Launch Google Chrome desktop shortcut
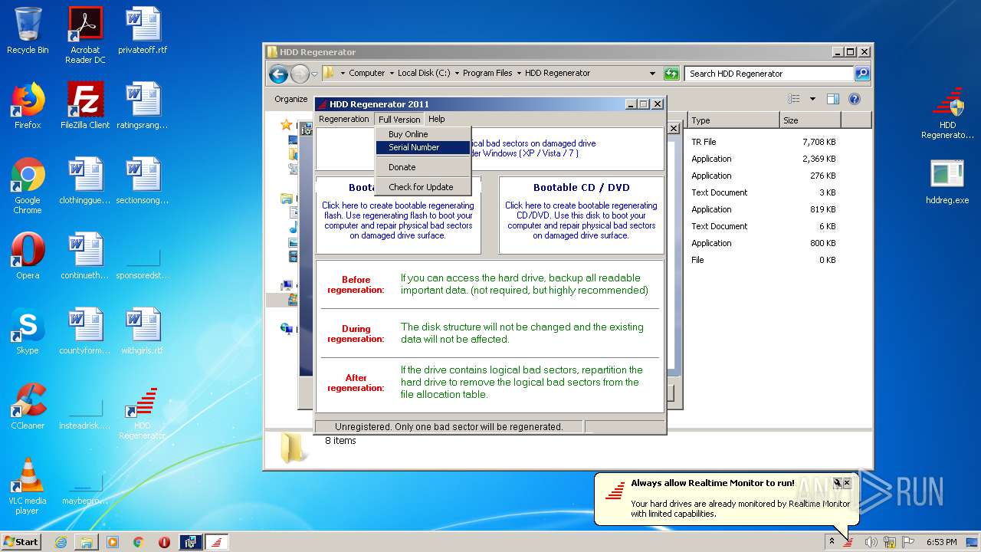Image resolution: width=981 pixels, height=552 pixels. (28, 186)
